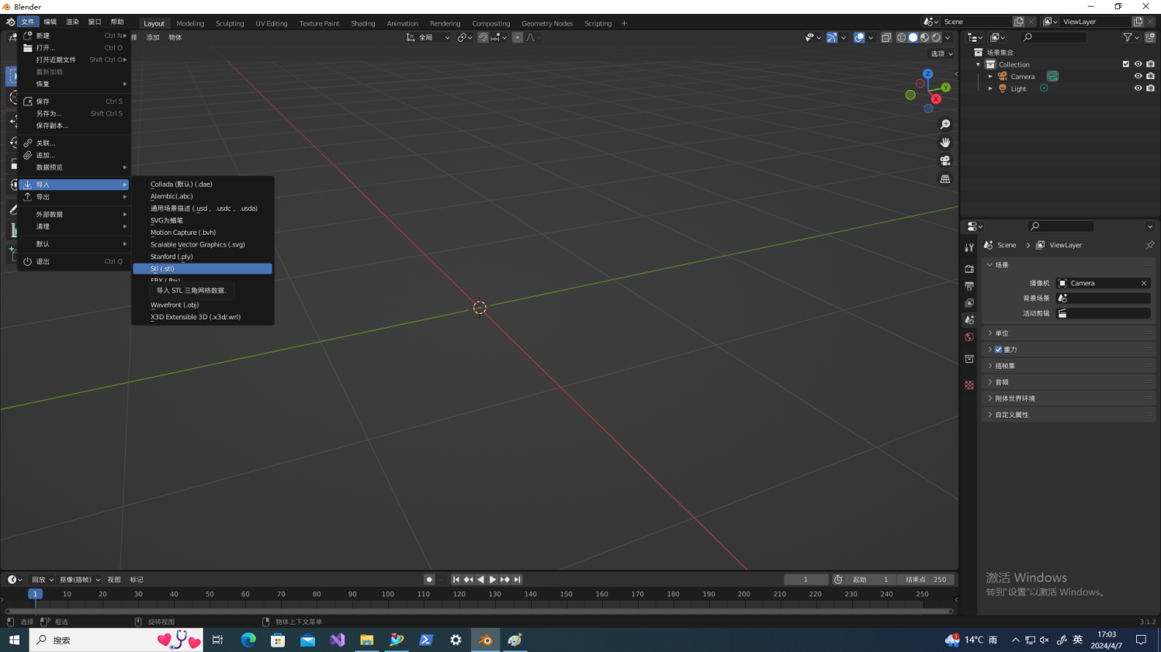Click the current frame field in timeline
The height and width of the screenshot is (652, 1161).
tap(806, 579)
